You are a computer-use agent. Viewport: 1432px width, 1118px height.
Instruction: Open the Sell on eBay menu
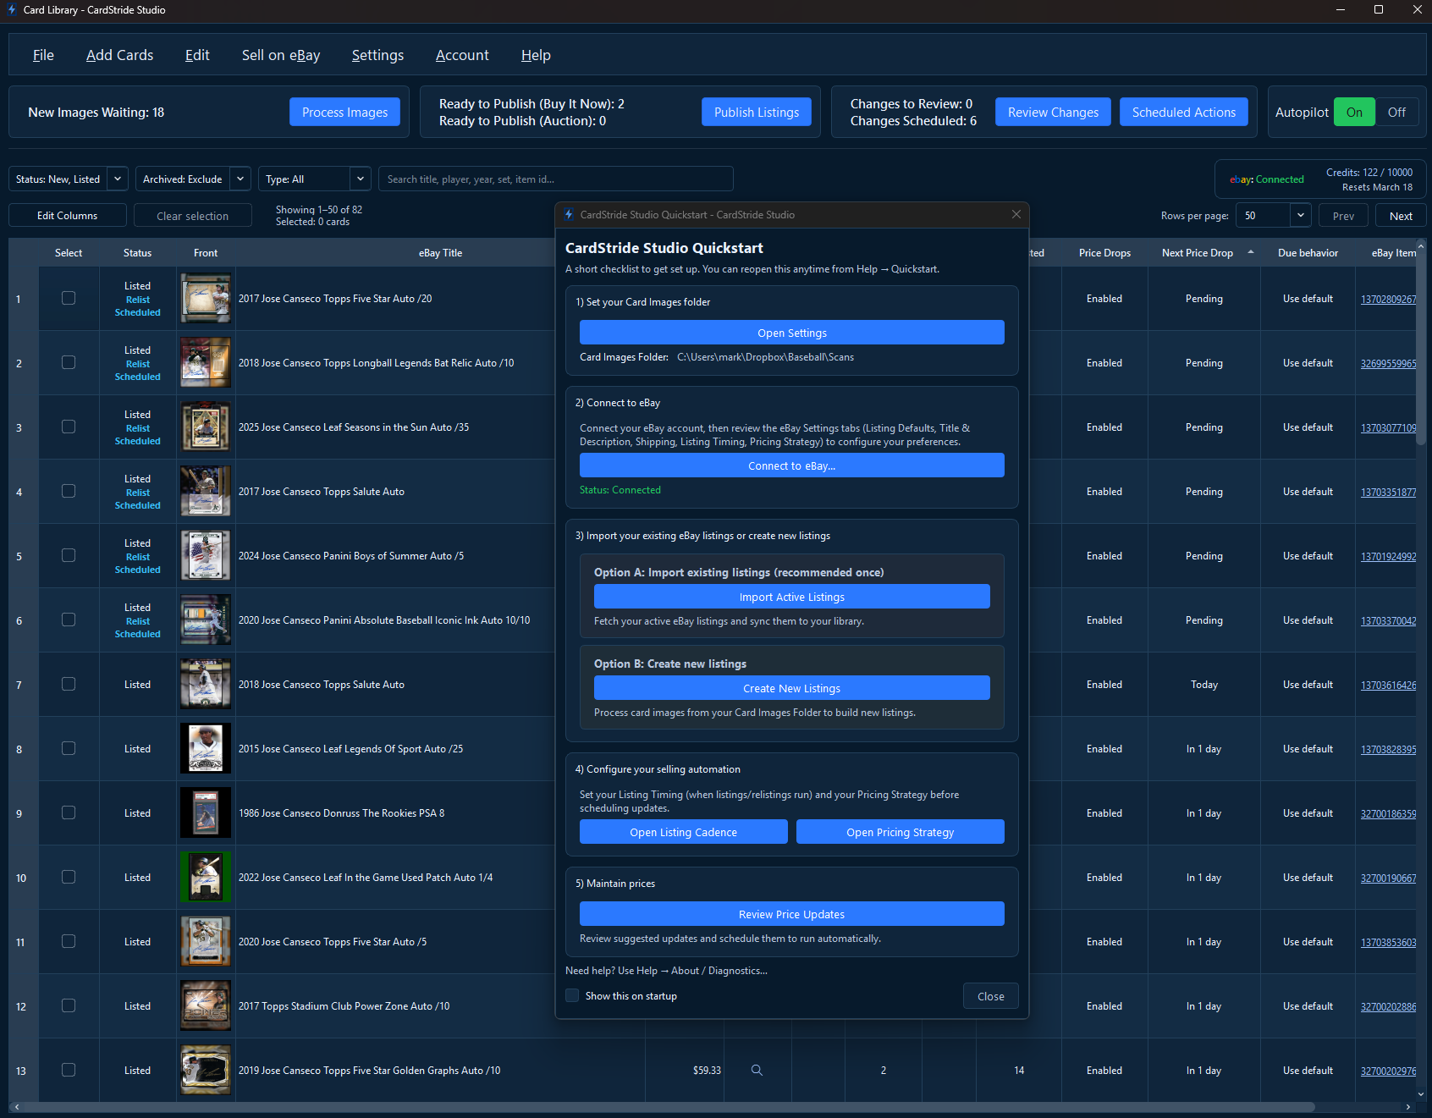coord(281,55)
